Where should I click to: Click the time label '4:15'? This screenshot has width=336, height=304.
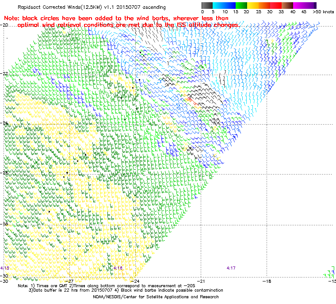[5, 268]
